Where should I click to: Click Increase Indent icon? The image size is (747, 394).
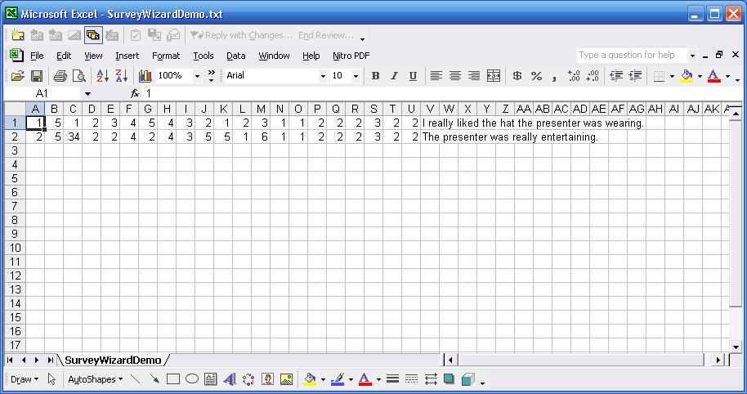[x=636, y=76]
